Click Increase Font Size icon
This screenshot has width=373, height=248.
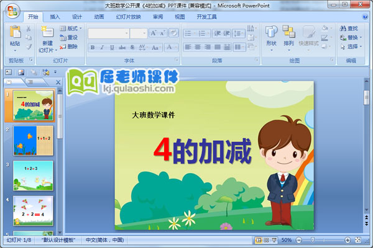click(153, 33)
